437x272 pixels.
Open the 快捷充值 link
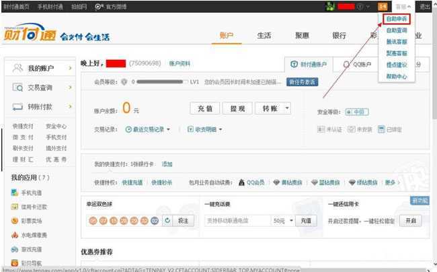[x=132, y=182]
